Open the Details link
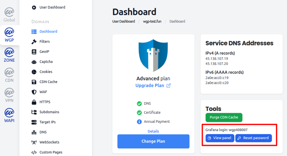Viewport: 287px width, 156px height. (x=153, y=131)
